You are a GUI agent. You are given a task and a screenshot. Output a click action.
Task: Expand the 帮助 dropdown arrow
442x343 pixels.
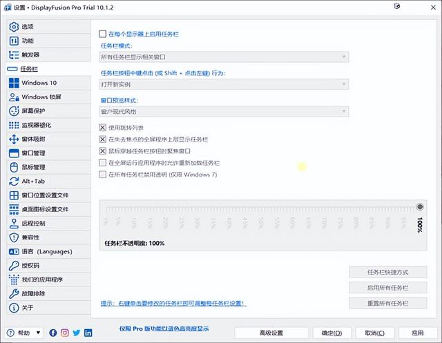38,333
